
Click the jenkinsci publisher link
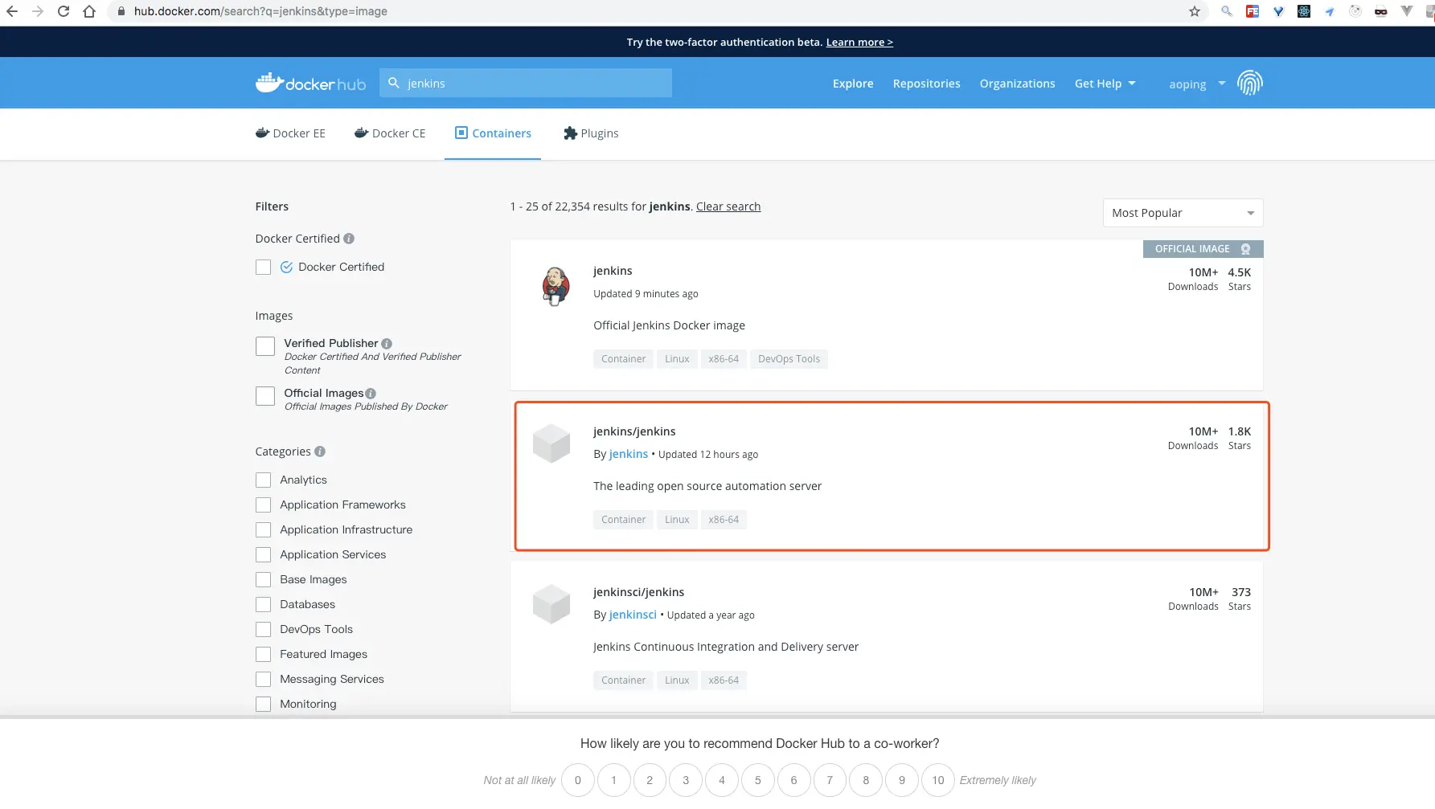(633, 615)
